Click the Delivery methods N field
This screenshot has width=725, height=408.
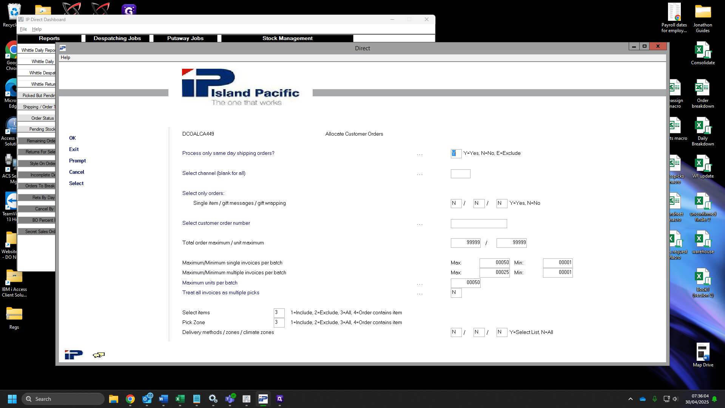point(456,332)
